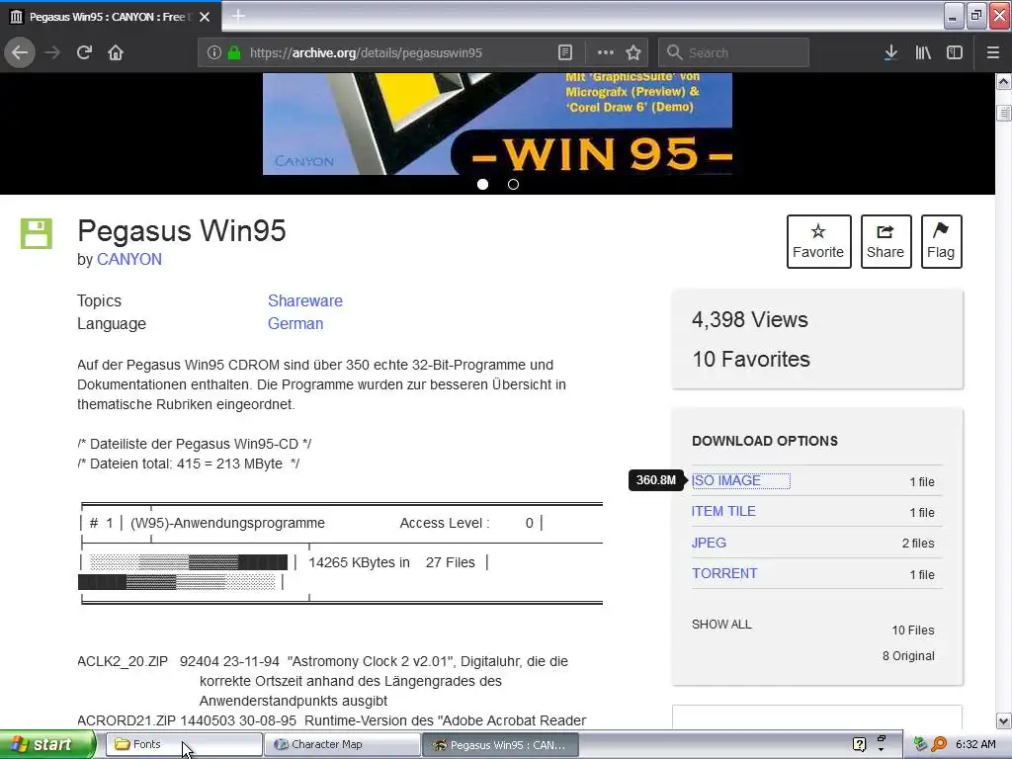Viewport: 1012px width, 759px height.
Task: Click the browser Search box
Action: pyautogui.click(x=733, y=53)
